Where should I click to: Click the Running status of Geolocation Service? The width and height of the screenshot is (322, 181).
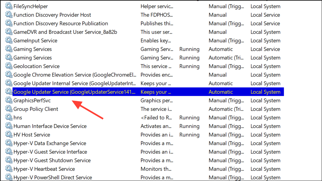(189, 66)
